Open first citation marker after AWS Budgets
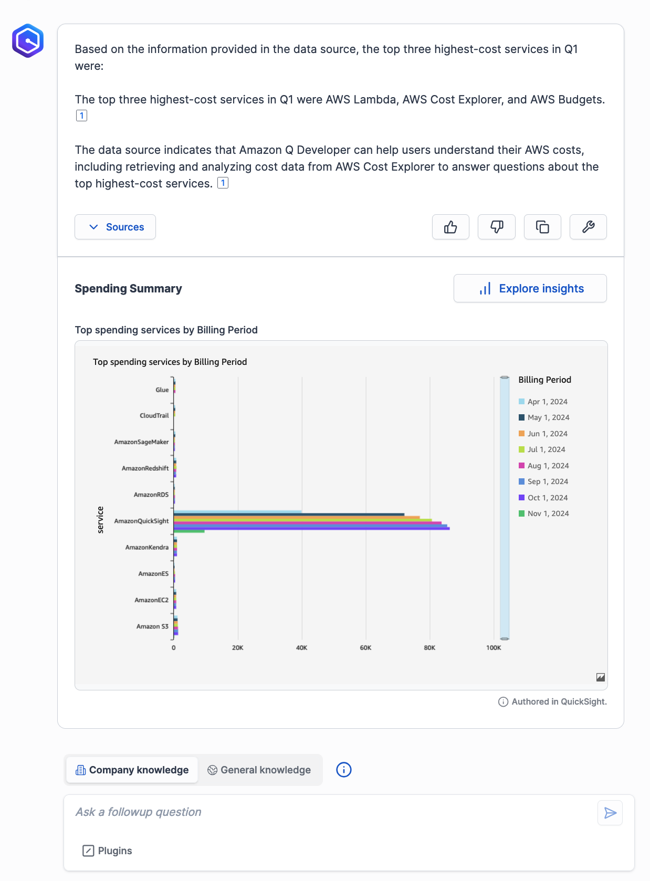Screen dimensions: 650x881 pos(81,116)
